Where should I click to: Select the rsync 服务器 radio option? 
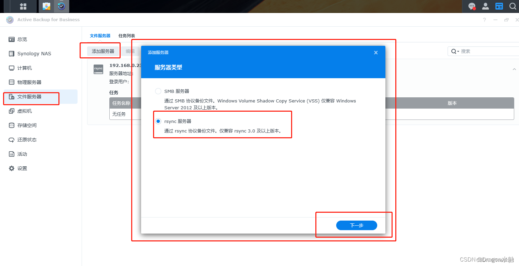pos(158,121)
